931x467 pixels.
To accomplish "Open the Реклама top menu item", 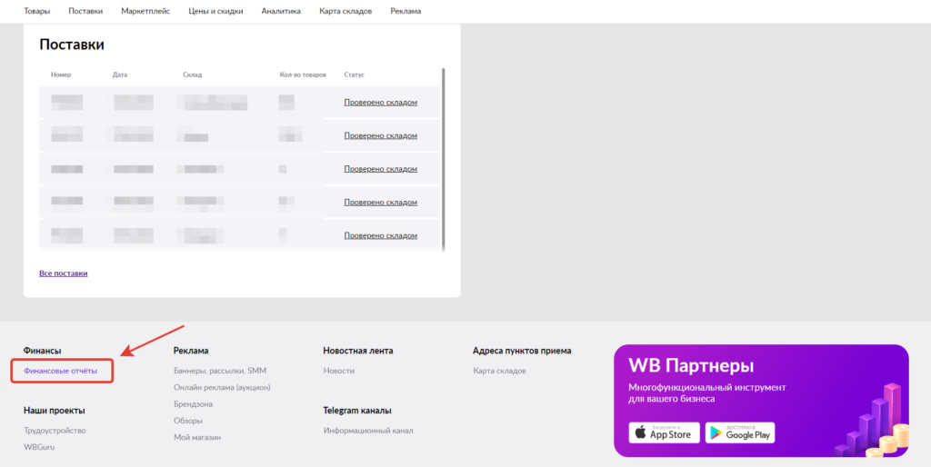I will click(x=405, y=11).
